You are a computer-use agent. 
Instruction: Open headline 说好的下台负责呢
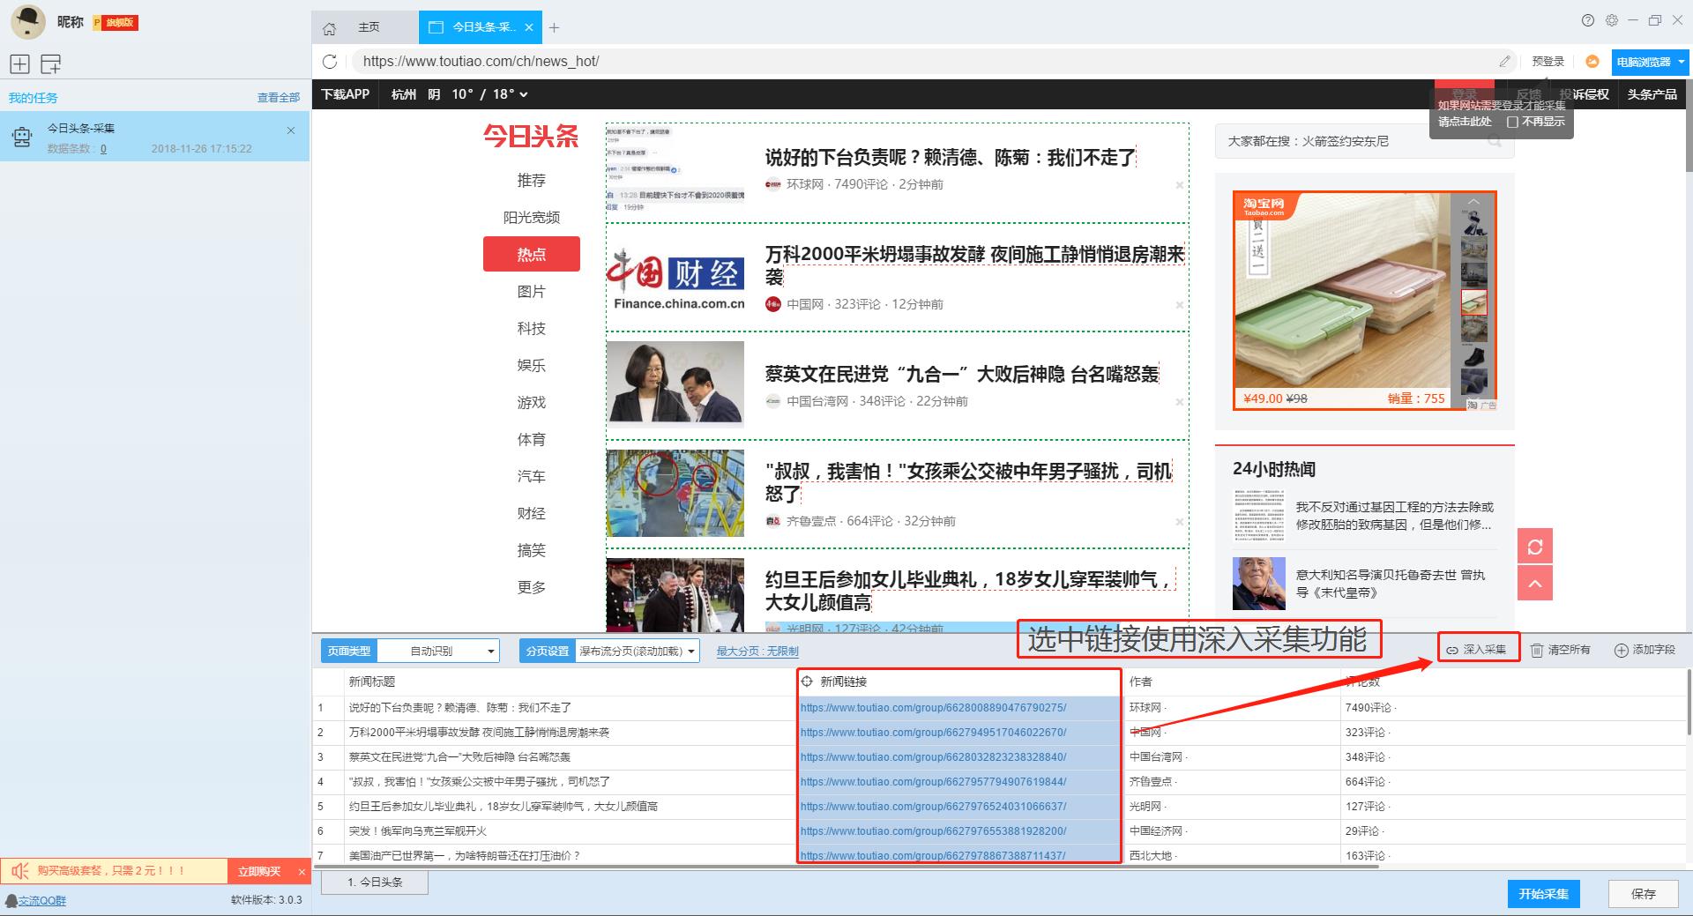click(951, 158)
